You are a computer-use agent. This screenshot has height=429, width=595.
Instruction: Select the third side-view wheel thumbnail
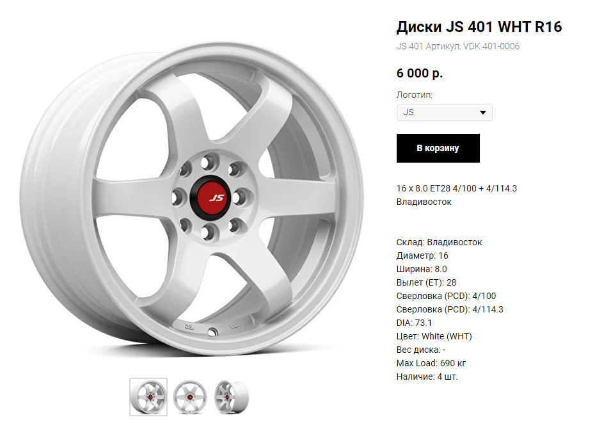[x=231, y=397]
